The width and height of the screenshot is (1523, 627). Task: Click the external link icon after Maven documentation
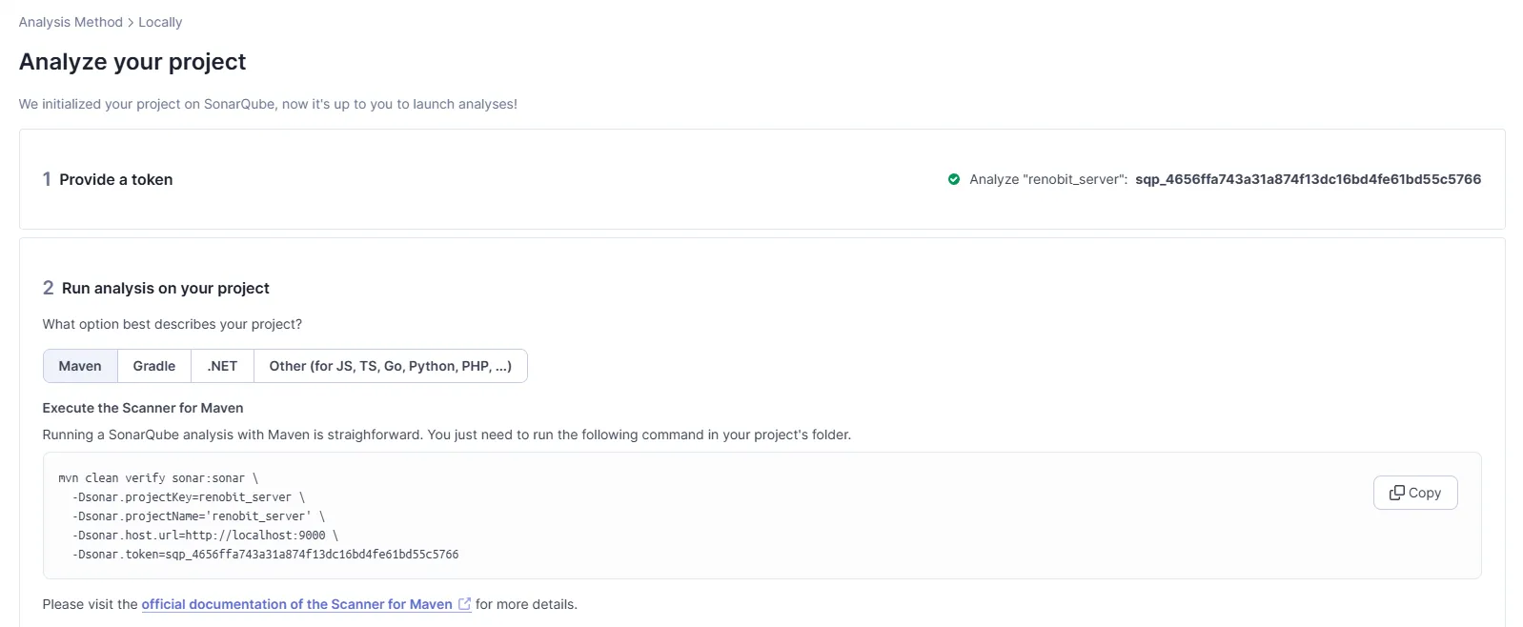point(464,604)
